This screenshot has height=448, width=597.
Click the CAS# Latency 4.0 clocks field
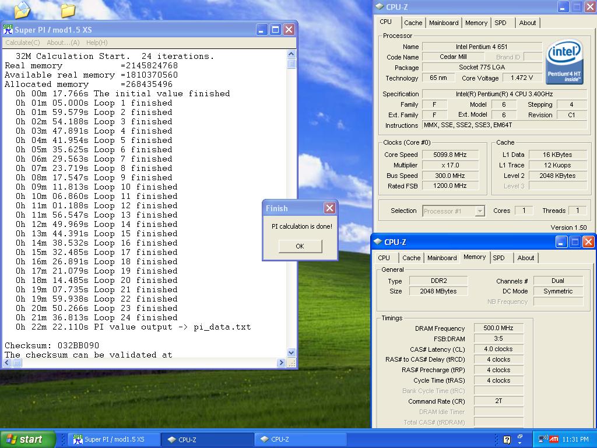498,349
